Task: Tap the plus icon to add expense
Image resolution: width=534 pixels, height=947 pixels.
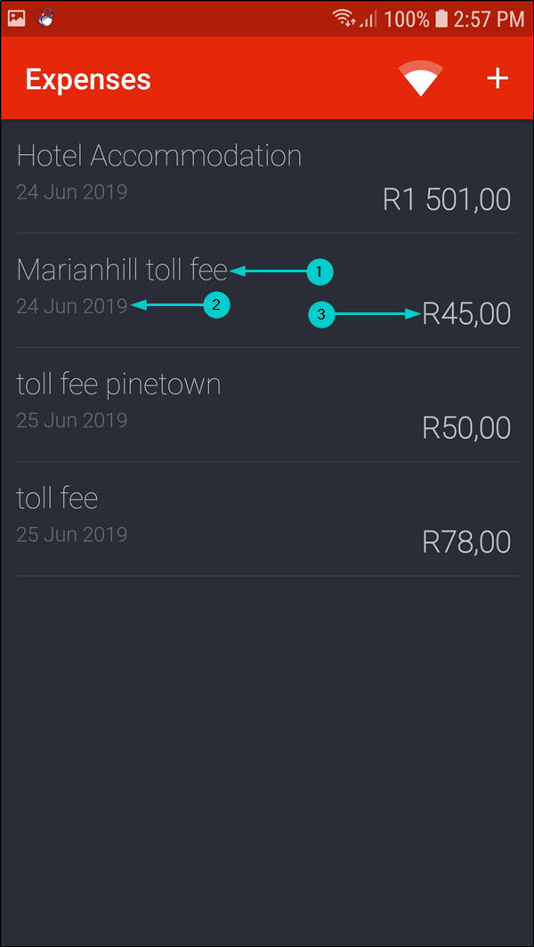Action: [x=497, y=79]
